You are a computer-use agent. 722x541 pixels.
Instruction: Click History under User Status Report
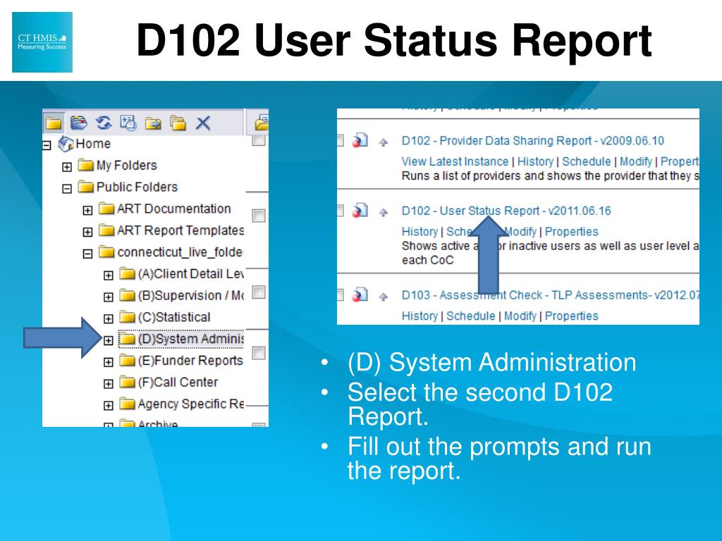tap(420, 231)
